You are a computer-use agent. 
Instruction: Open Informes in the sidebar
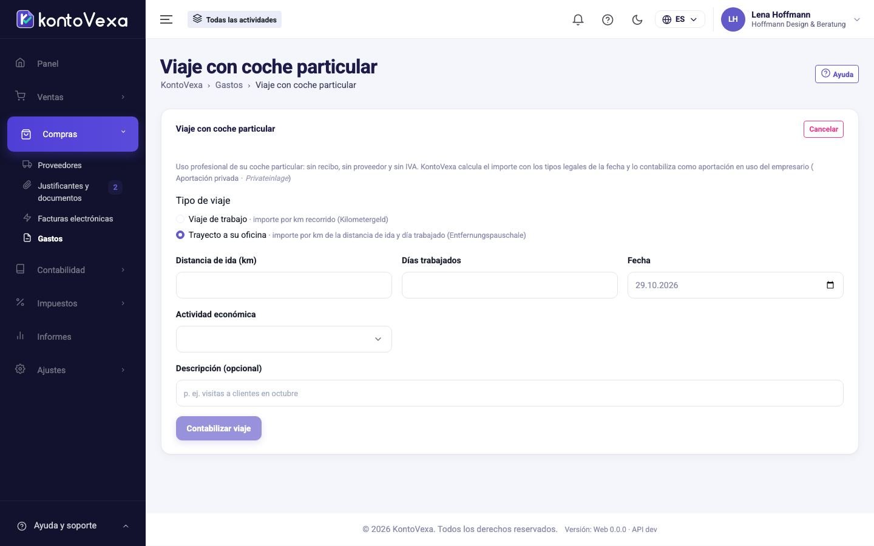(x=73, y=337)
